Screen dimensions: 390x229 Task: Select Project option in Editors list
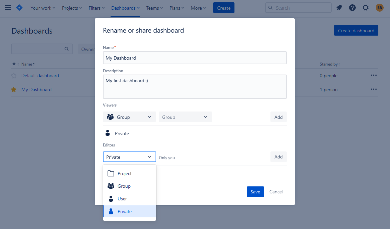point(130,173)
